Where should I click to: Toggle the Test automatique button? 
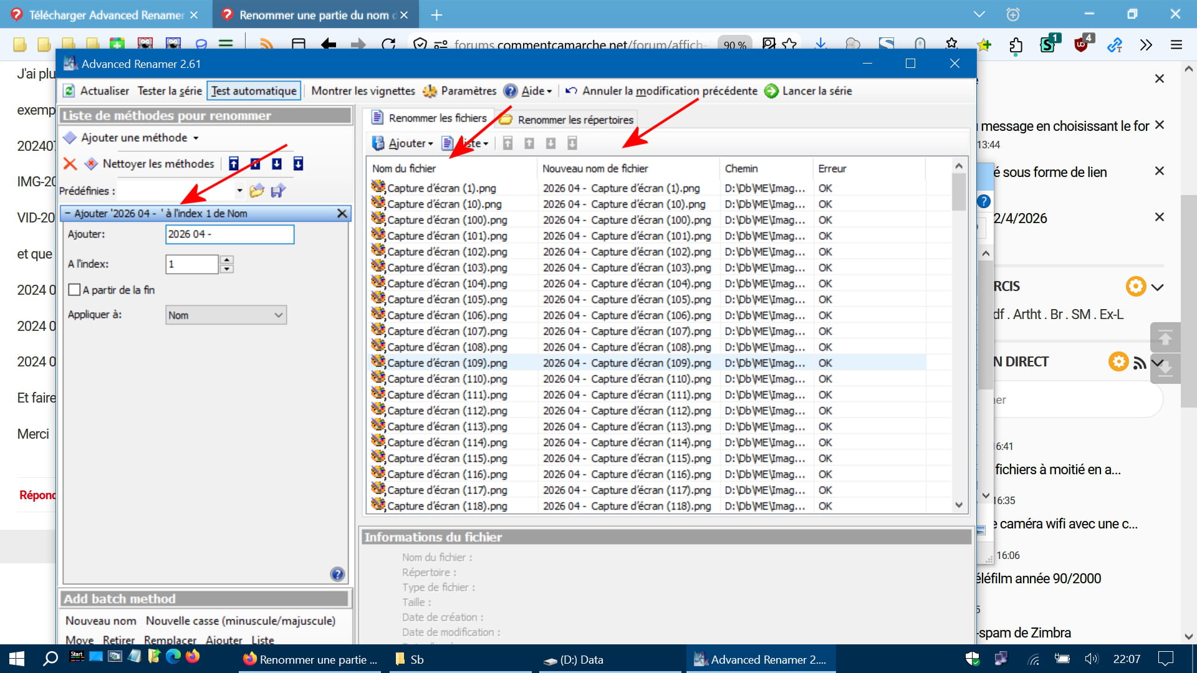[254, 91]
